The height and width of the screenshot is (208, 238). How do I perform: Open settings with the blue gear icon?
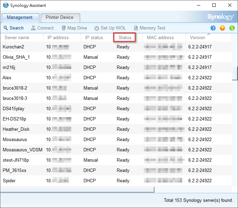pyautogui.click(x=213, y=28)
